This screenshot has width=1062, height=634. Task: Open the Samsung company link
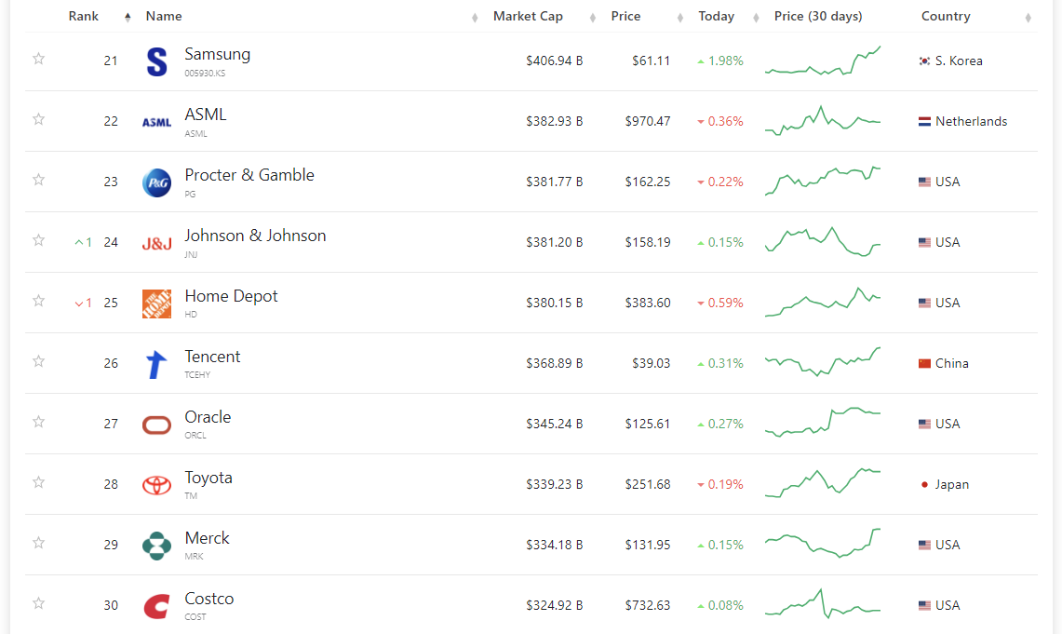coord(218,54)
